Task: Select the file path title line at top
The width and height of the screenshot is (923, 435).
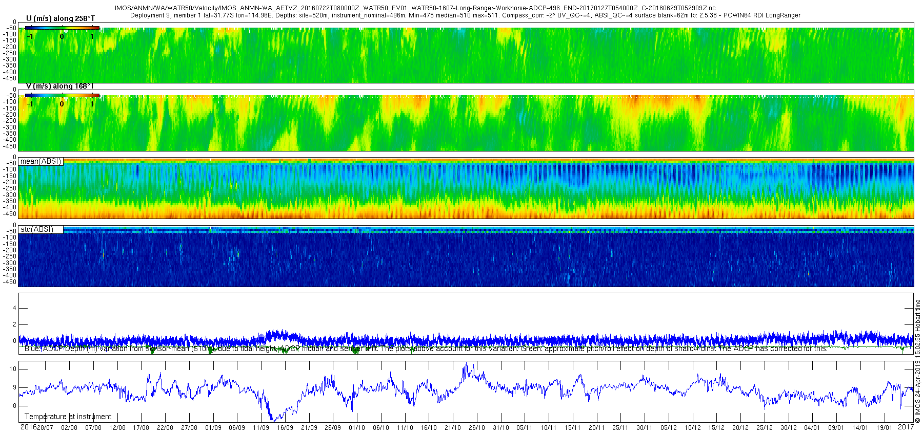Action: (415, 9)
